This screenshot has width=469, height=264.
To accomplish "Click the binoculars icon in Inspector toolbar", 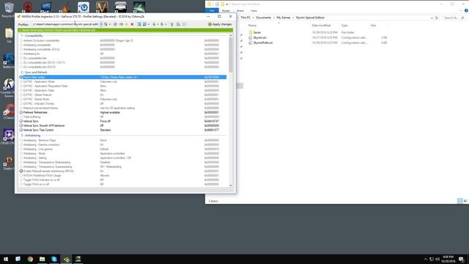I will coord(178,24).
